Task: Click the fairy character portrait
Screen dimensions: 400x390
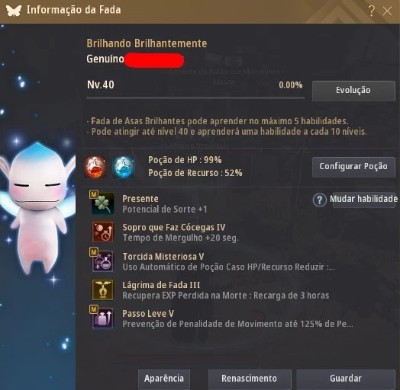Action: tap(37, 207)
